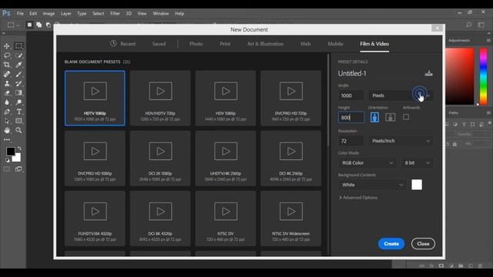Screen dimensions: 493x277
Task: Click the create new group folder icon
Action: pyautogui.click(x=461, y=265)
